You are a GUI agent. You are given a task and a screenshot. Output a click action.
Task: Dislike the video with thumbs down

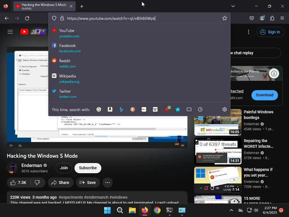(38, 183)
